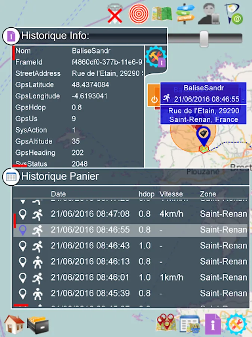252x337 pixels.
Task: Click the Saint-Renan zone in 08:46:01 row
Action: coord(224,277)
